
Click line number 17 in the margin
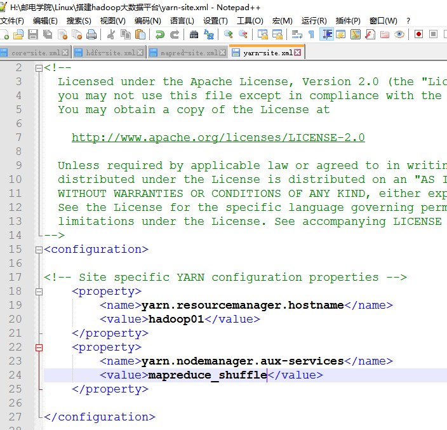15,278
